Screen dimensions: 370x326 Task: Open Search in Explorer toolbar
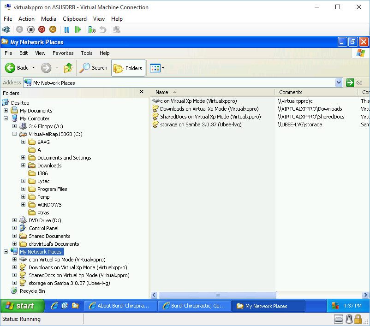(x=93, y=68)
